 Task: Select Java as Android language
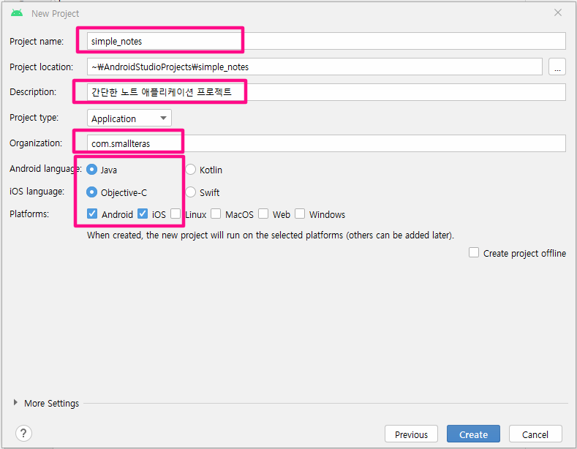[92, 170]
